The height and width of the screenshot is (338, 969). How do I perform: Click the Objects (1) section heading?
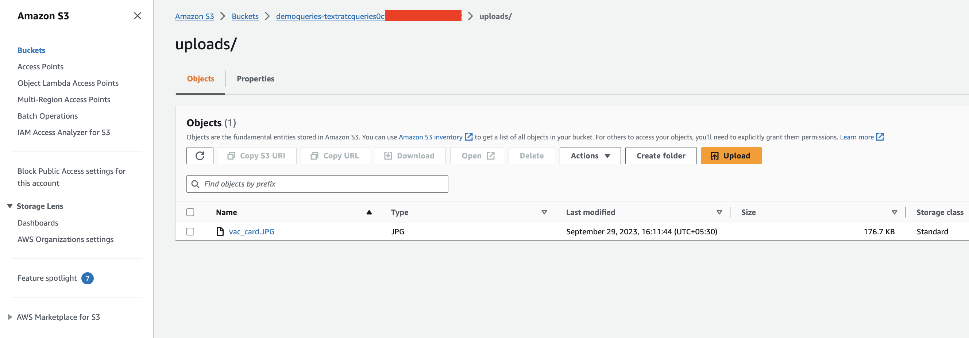click(211, 123)
